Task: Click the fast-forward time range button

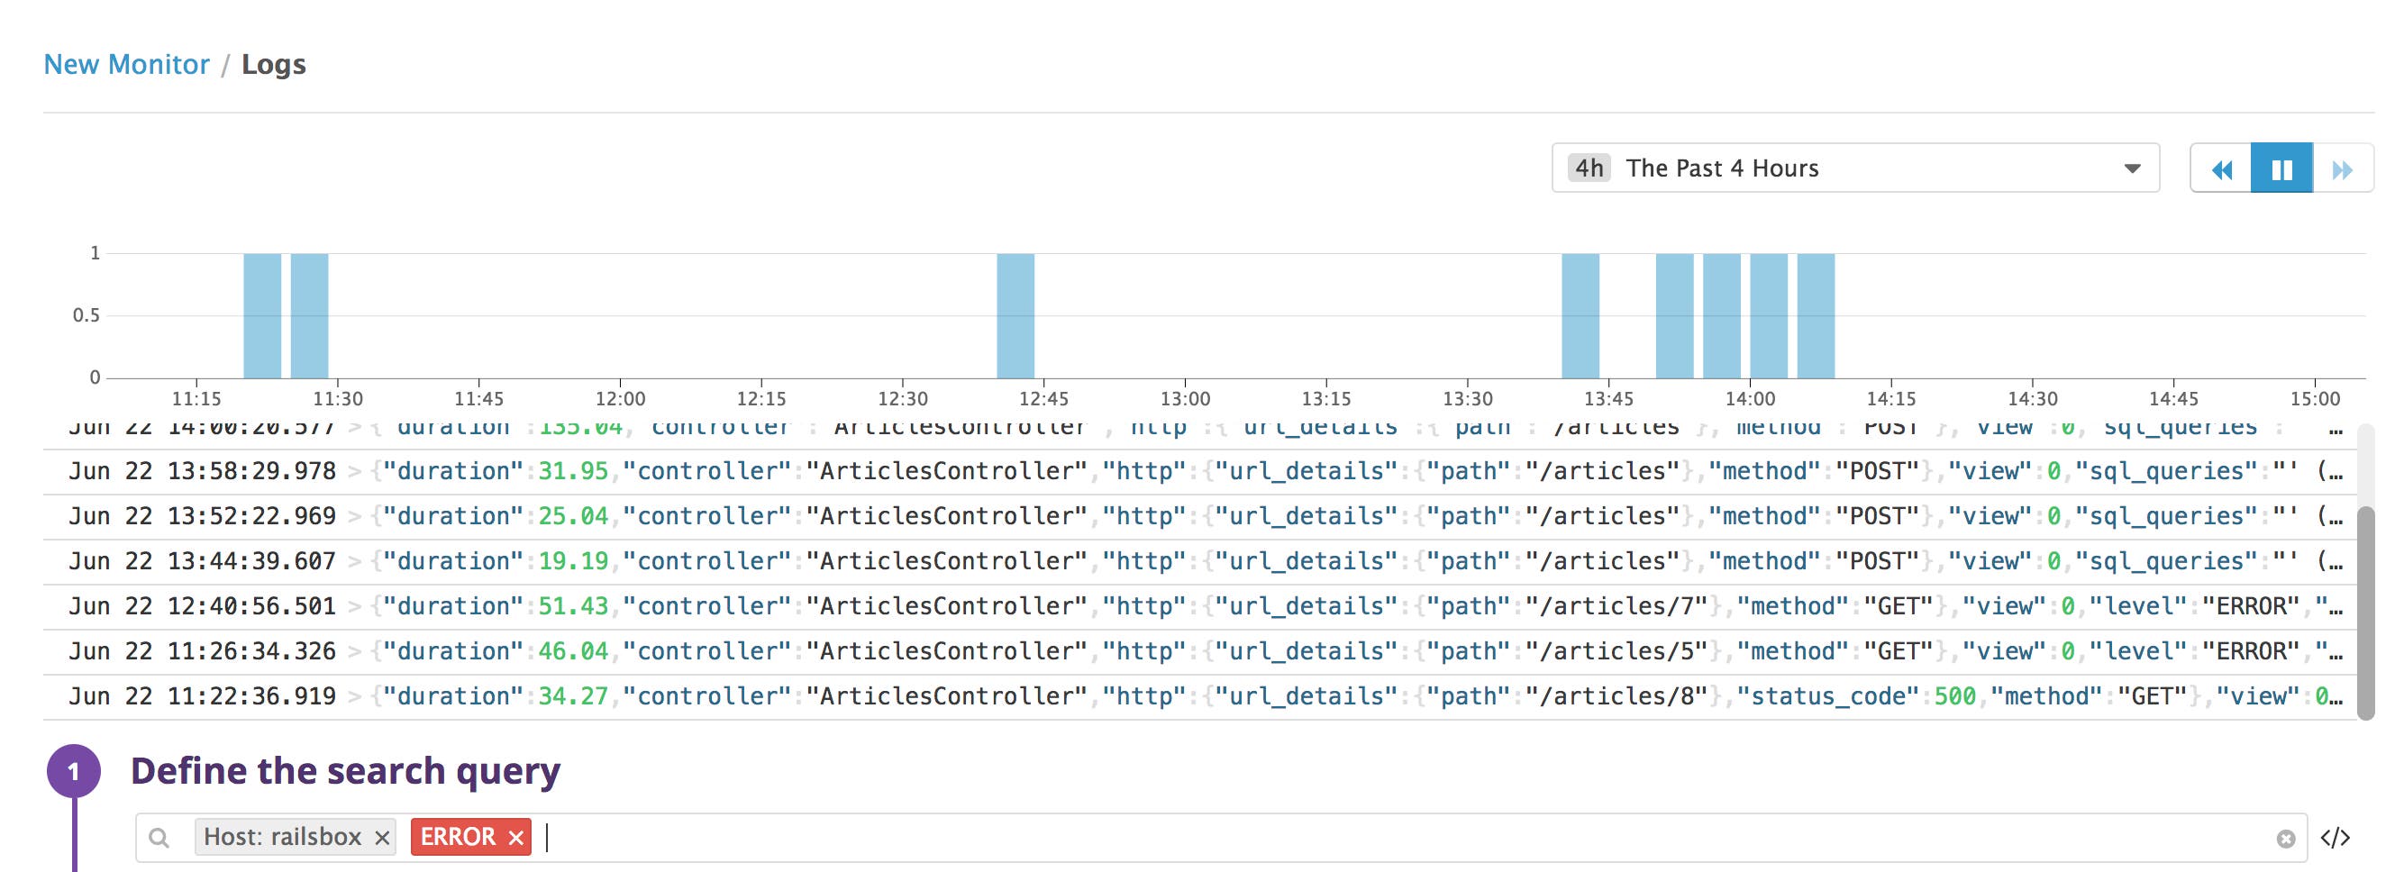Action: (2343, 168)
